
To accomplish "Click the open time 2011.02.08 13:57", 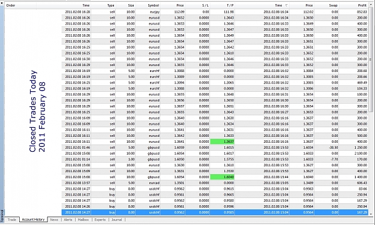I will pyautogui.click(x=77, y=183).
